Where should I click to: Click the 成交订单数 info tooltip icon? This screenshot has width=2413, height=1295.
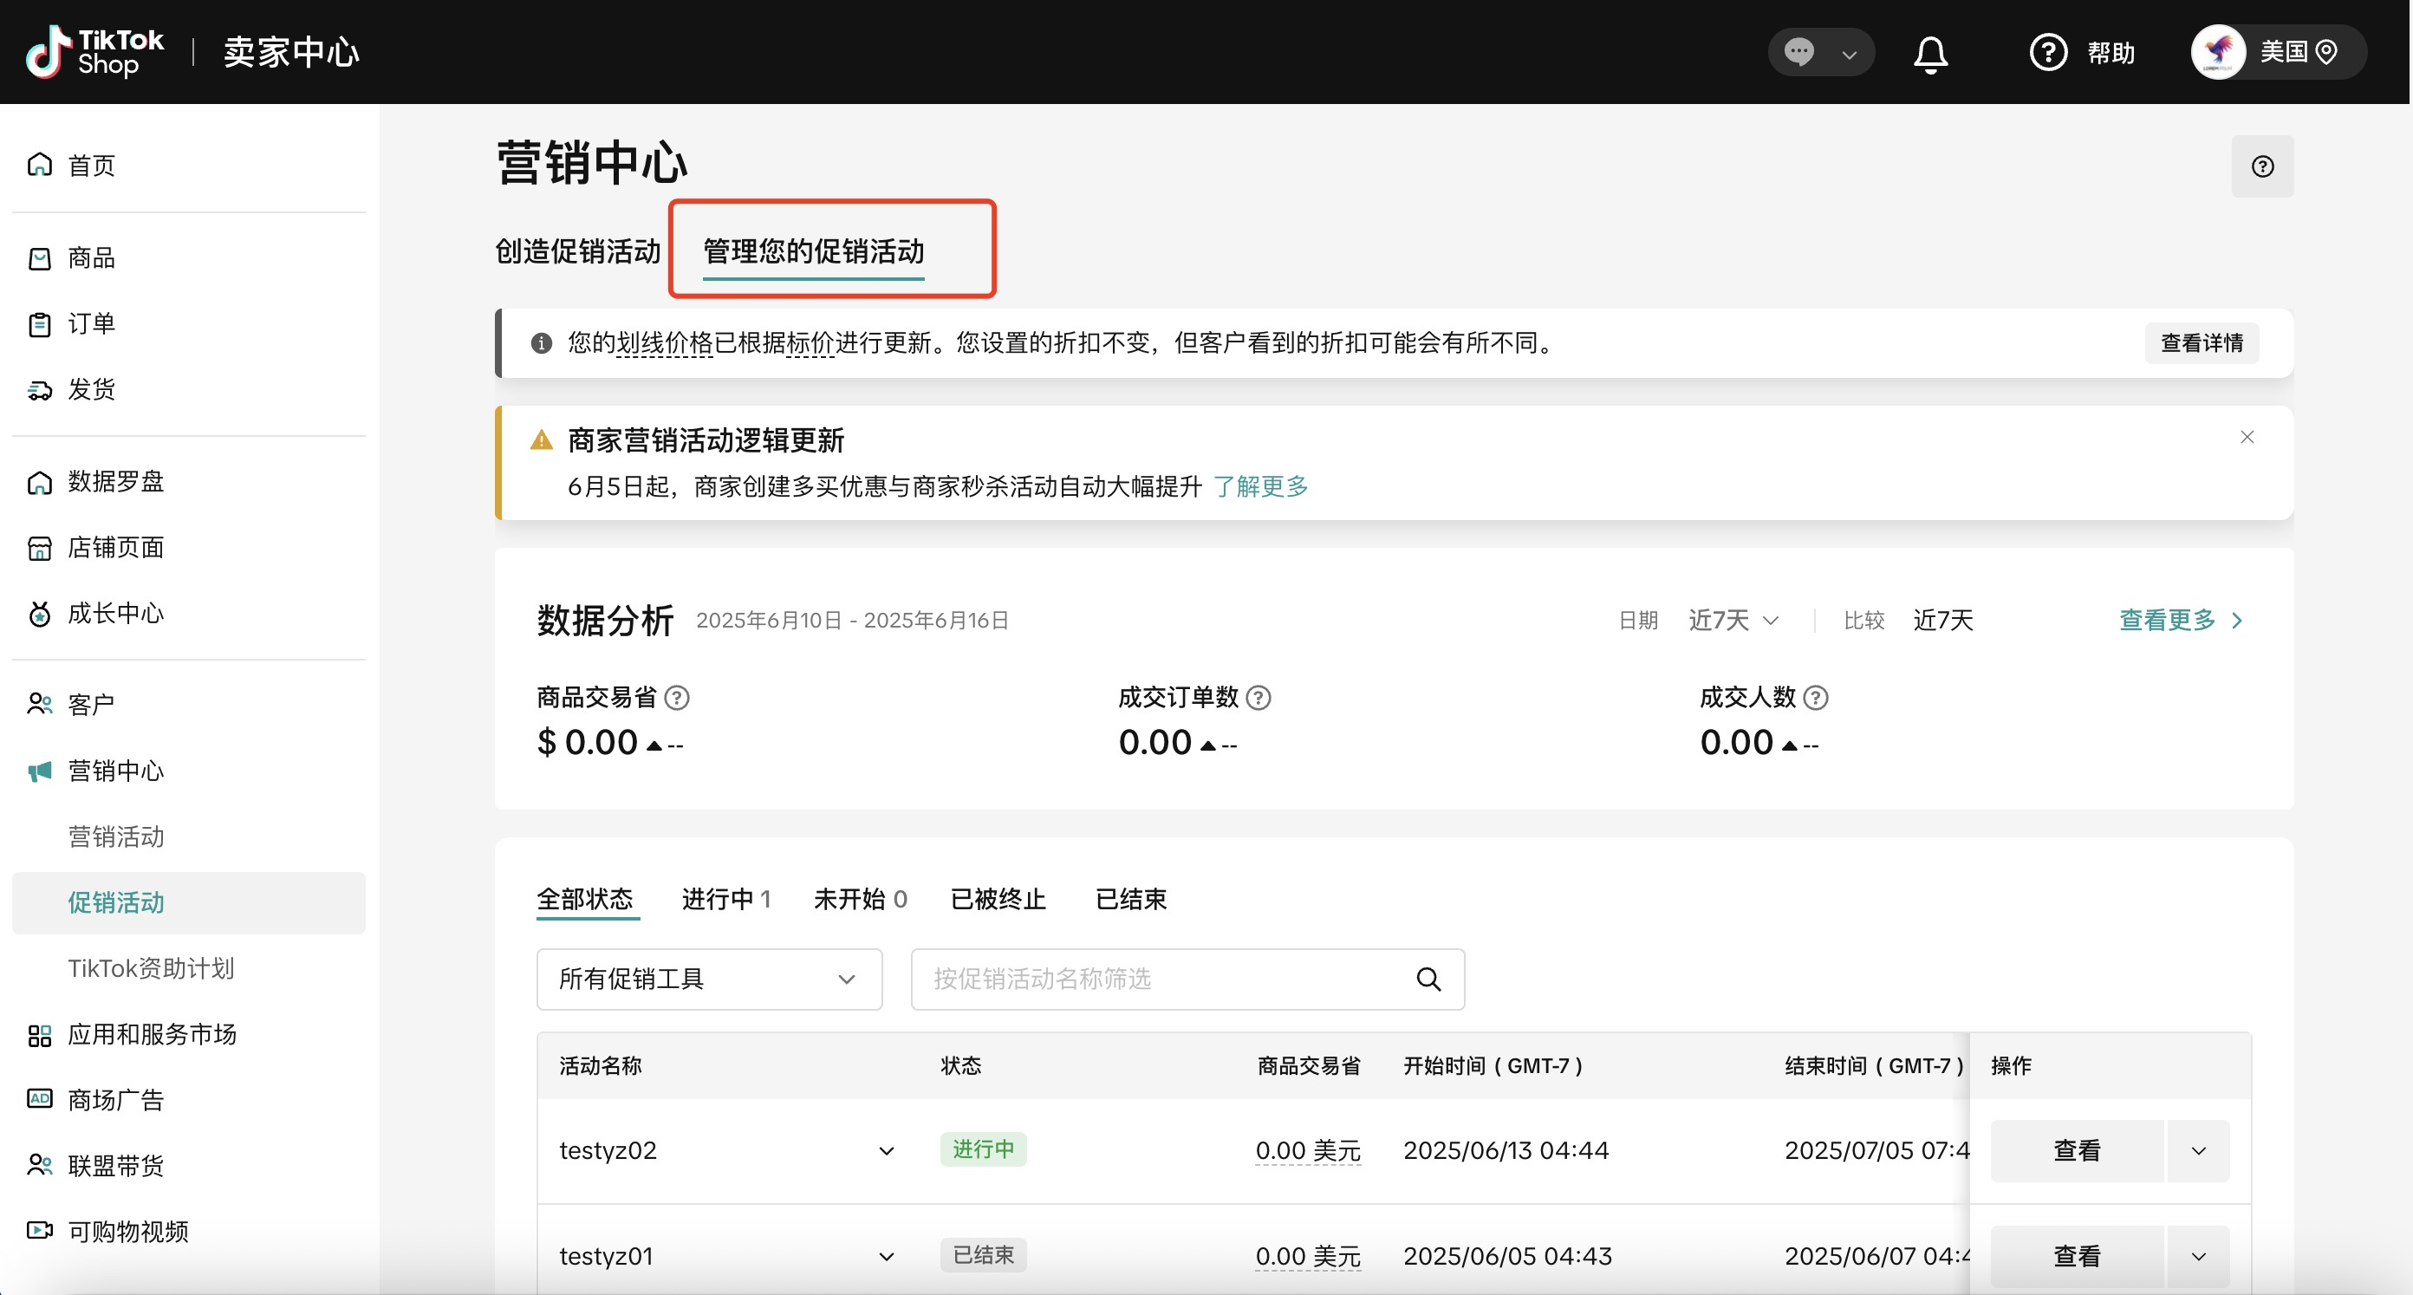click(x=1259, y=698)
